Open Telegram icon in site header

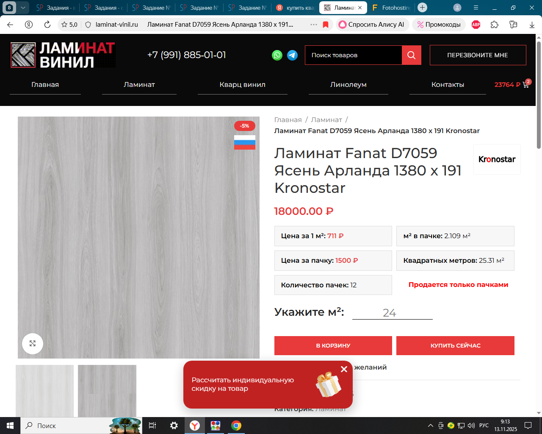point(292,55)
